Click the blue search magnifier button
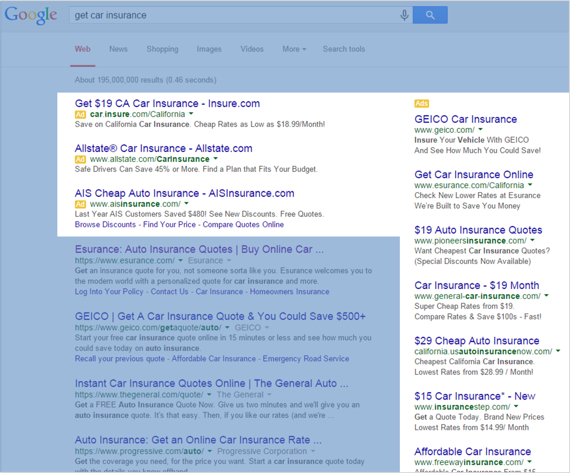Viewport: 570px width, 473px height. tap(430, 15)
